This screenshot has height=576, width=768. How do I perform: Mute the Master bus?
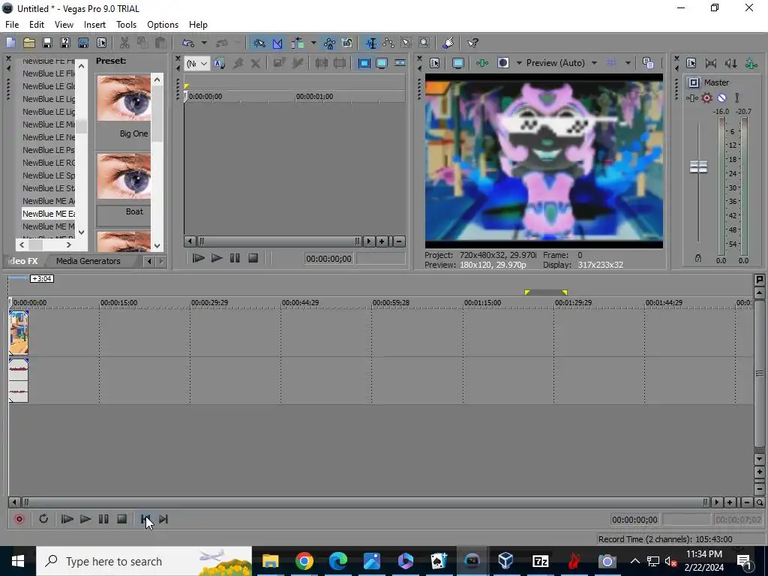click(721, 98)
